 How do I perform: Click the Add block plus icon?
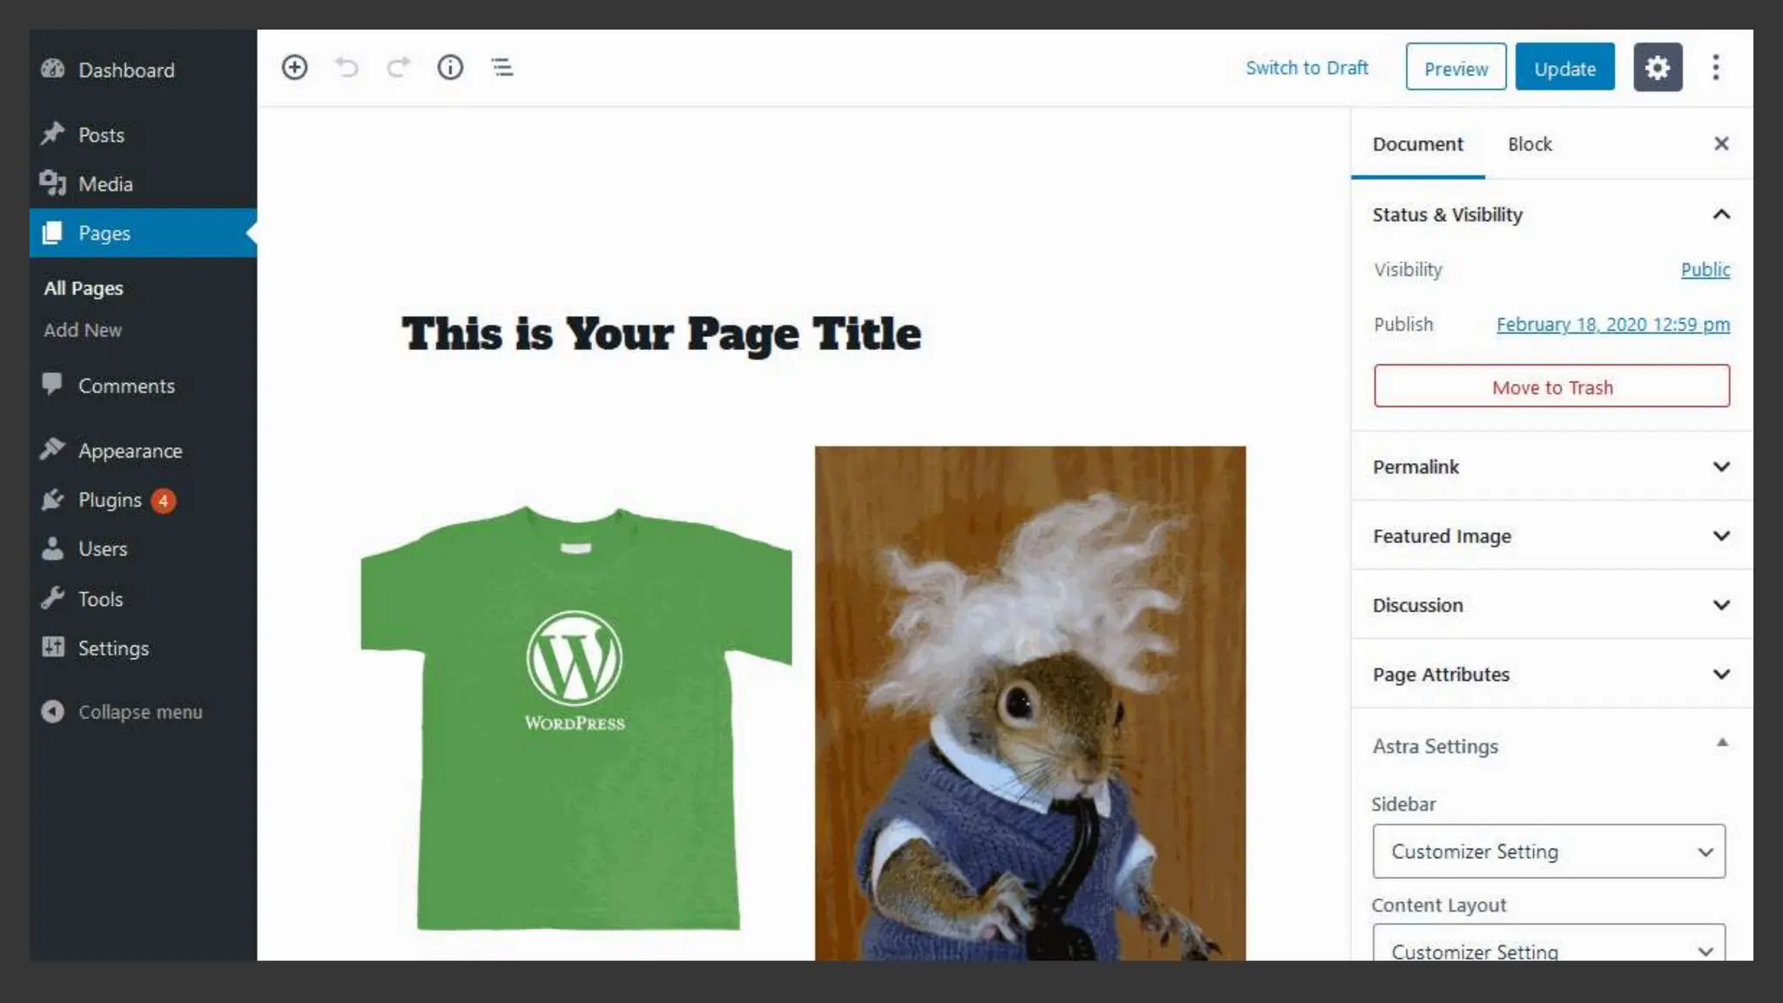pos(294,67)
